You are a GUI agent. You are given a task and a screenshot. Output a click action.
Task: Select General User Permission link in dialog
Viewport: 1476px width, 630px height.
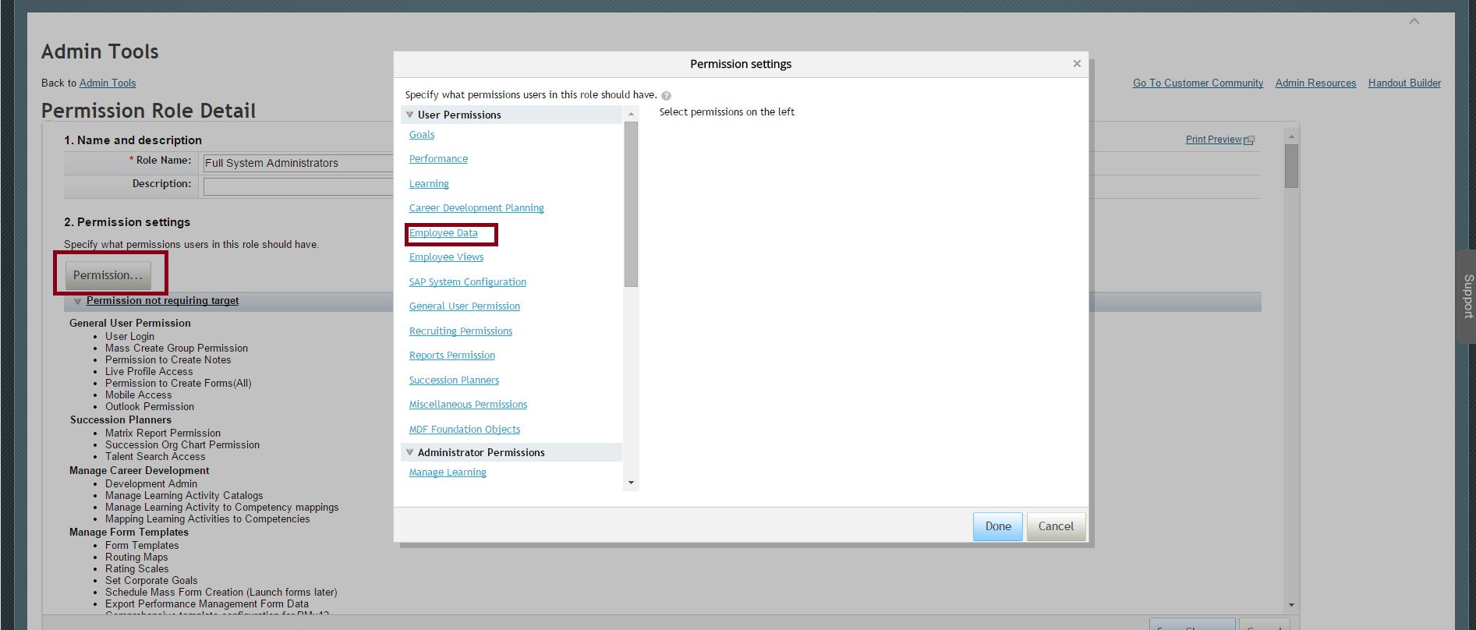(x=465, y=306)
